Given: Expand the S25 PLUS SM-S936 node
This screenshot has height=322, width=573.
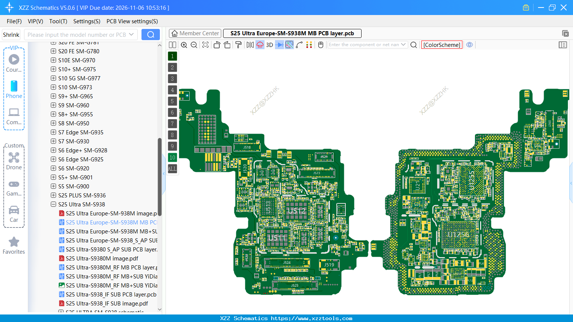Looking at the screenshot, I should click(x=53, y=195).
